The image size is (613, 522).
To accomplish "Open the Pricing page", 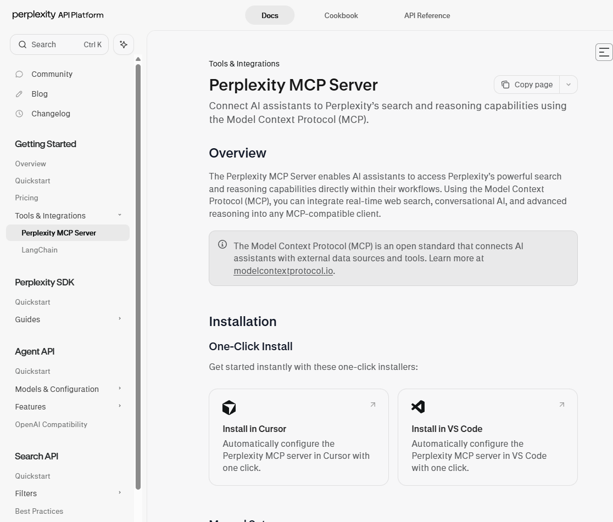I will (26, 198).
